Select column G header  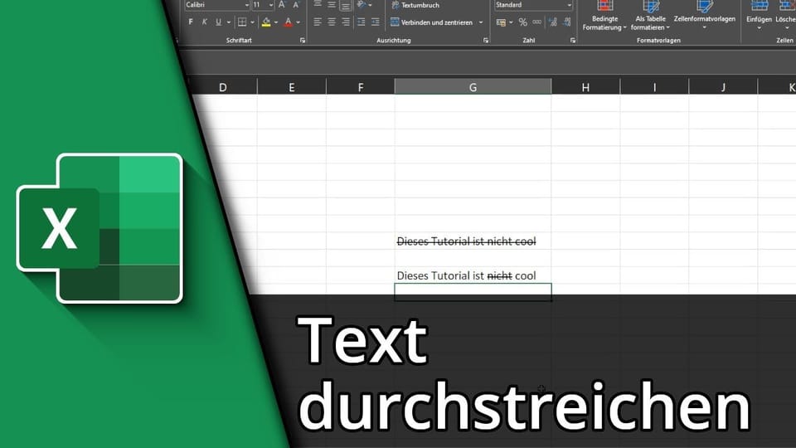[x=473, y=87]
